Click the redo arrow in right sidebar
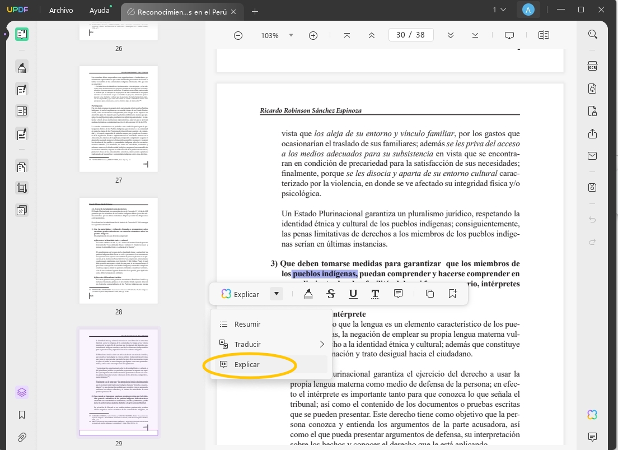The width and height of the screenshot is (618, 450). 592,242
